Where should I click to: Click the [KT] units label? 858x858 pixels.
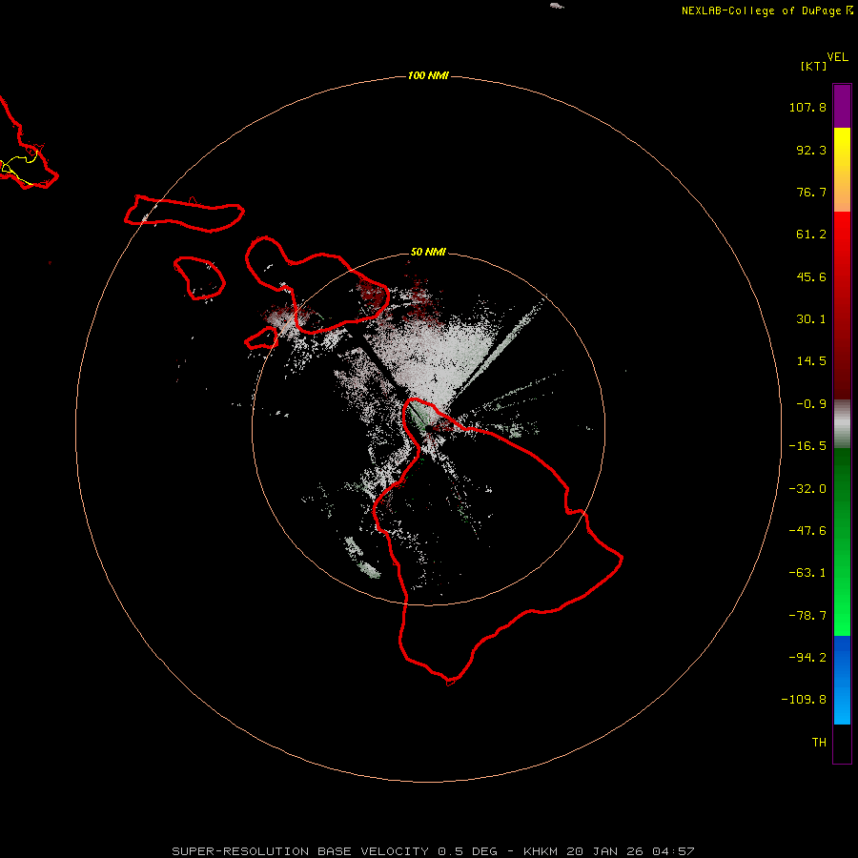(814, 66)
